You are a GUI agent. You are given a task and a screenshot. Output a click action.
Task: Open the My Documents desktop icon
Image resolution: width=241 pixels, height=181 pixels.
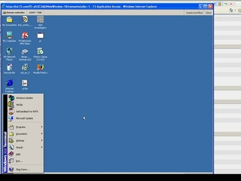[x=9, y=21]
